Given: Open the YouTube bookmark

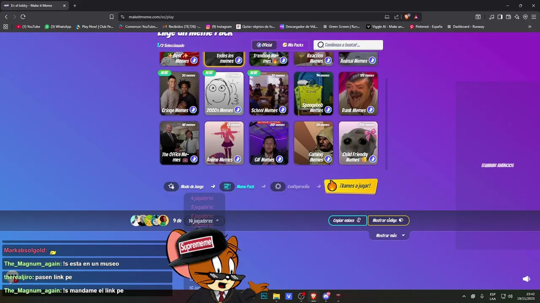Looking at the screenshot, I should (28, 27).
